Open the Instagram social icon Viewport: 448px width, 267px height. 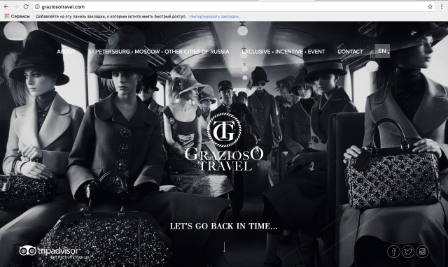[422, 252]
